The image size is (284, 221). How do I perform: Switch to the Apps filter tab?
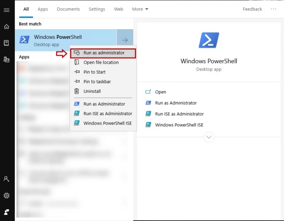pos(43,9)
